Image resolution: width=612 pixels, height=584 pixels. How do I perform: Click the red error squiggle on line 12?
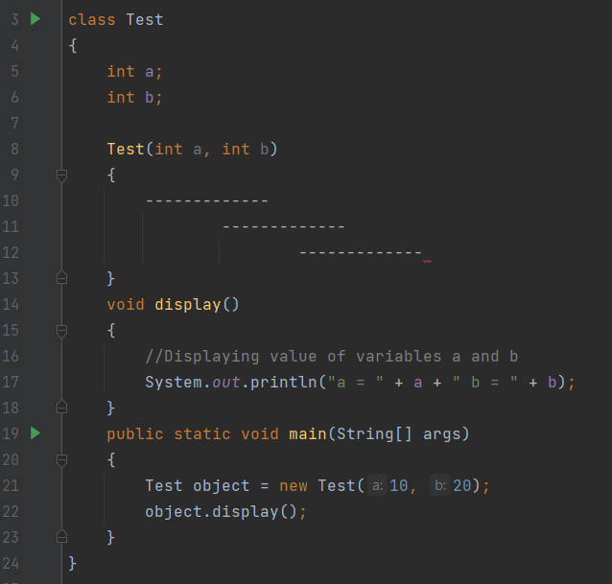tap(428, 261)
